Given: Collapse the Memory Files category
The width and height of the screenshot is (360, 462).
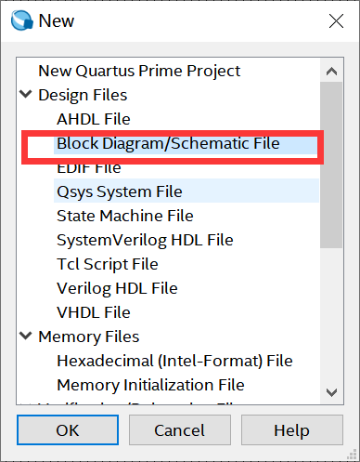Looking at the screenshot, I should (26, 336).
